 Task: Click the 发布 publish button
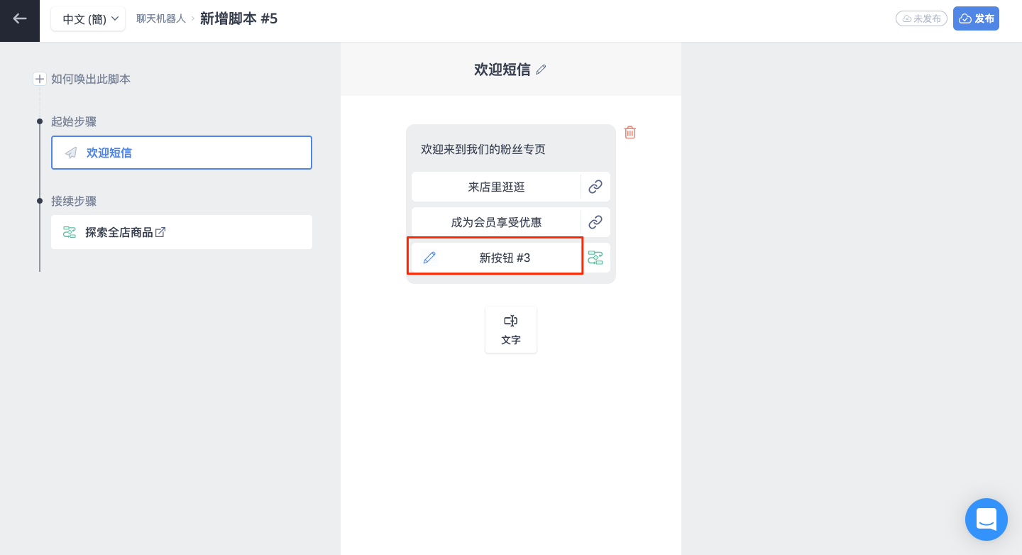click(976, 18)
